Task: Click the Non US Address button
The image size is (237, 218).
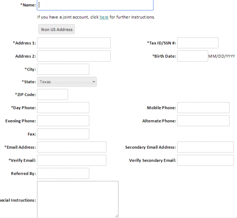Action: pyautogui.click(x=56, y=29)
